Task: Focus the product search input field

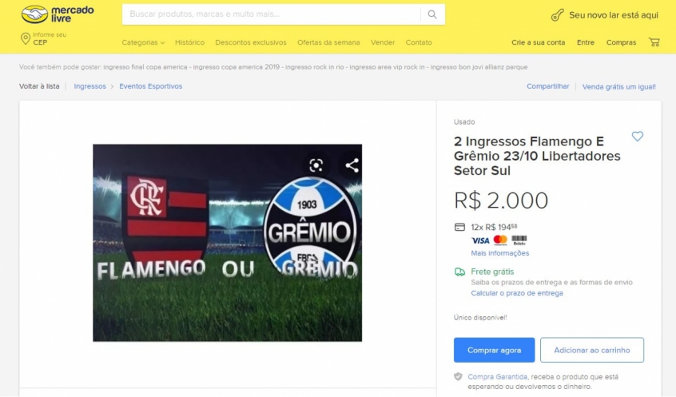Action: click(x=271, y=14)
